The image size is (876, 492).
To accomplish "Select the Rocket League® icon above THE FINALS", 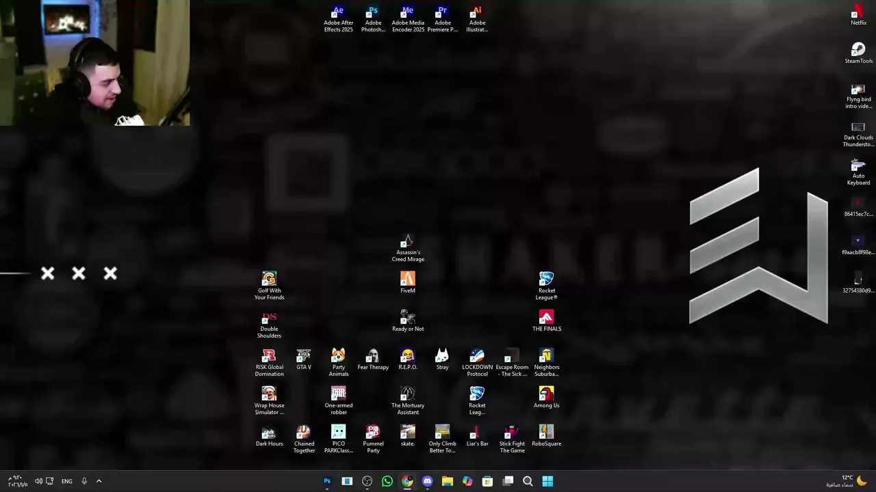I will pyautogui.click(x=546, y=287).
